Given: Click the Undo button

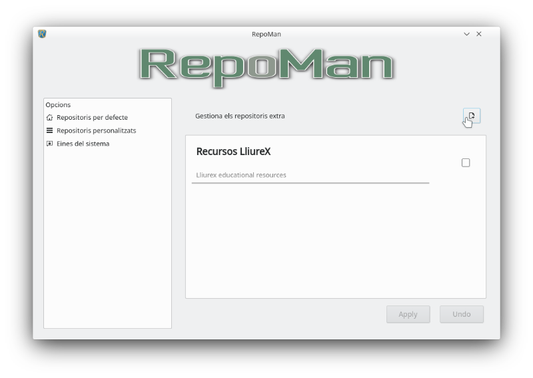Looking at the screenshot, I should click(461, 314).
